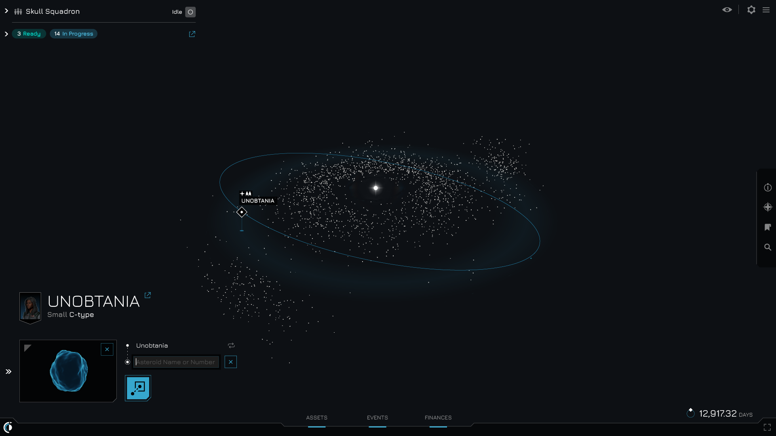Toggle fullscreen mode icon

click(x=767, y=427)
